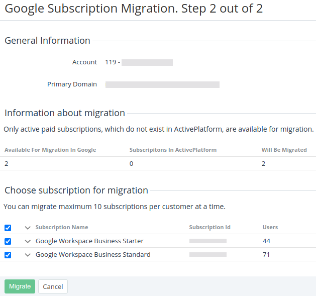Click the Information about migration heading
This screenshot has height=296, width=316.
pyautogui.click(x=65, y=113)
